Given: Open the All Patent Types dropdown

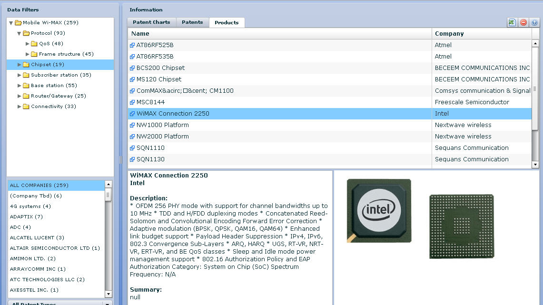Looking at the screenshot, I should coord(107,303).
